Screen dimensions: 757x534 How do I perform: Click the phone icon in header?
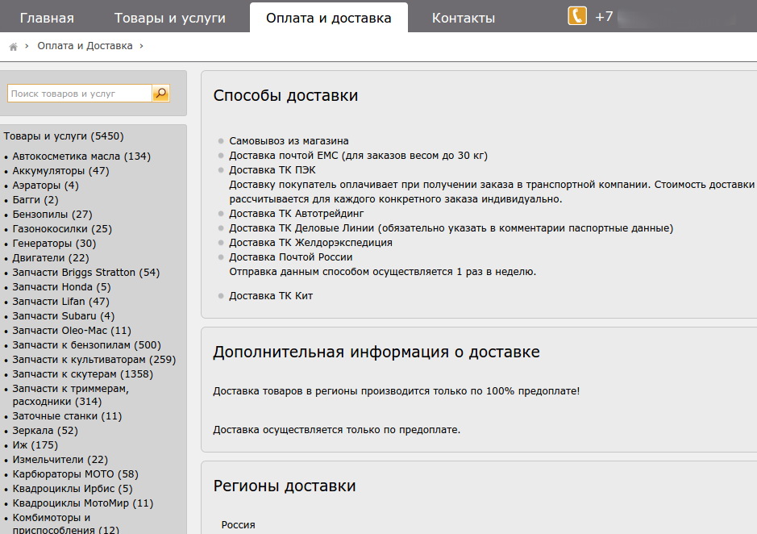pos(577,16)
